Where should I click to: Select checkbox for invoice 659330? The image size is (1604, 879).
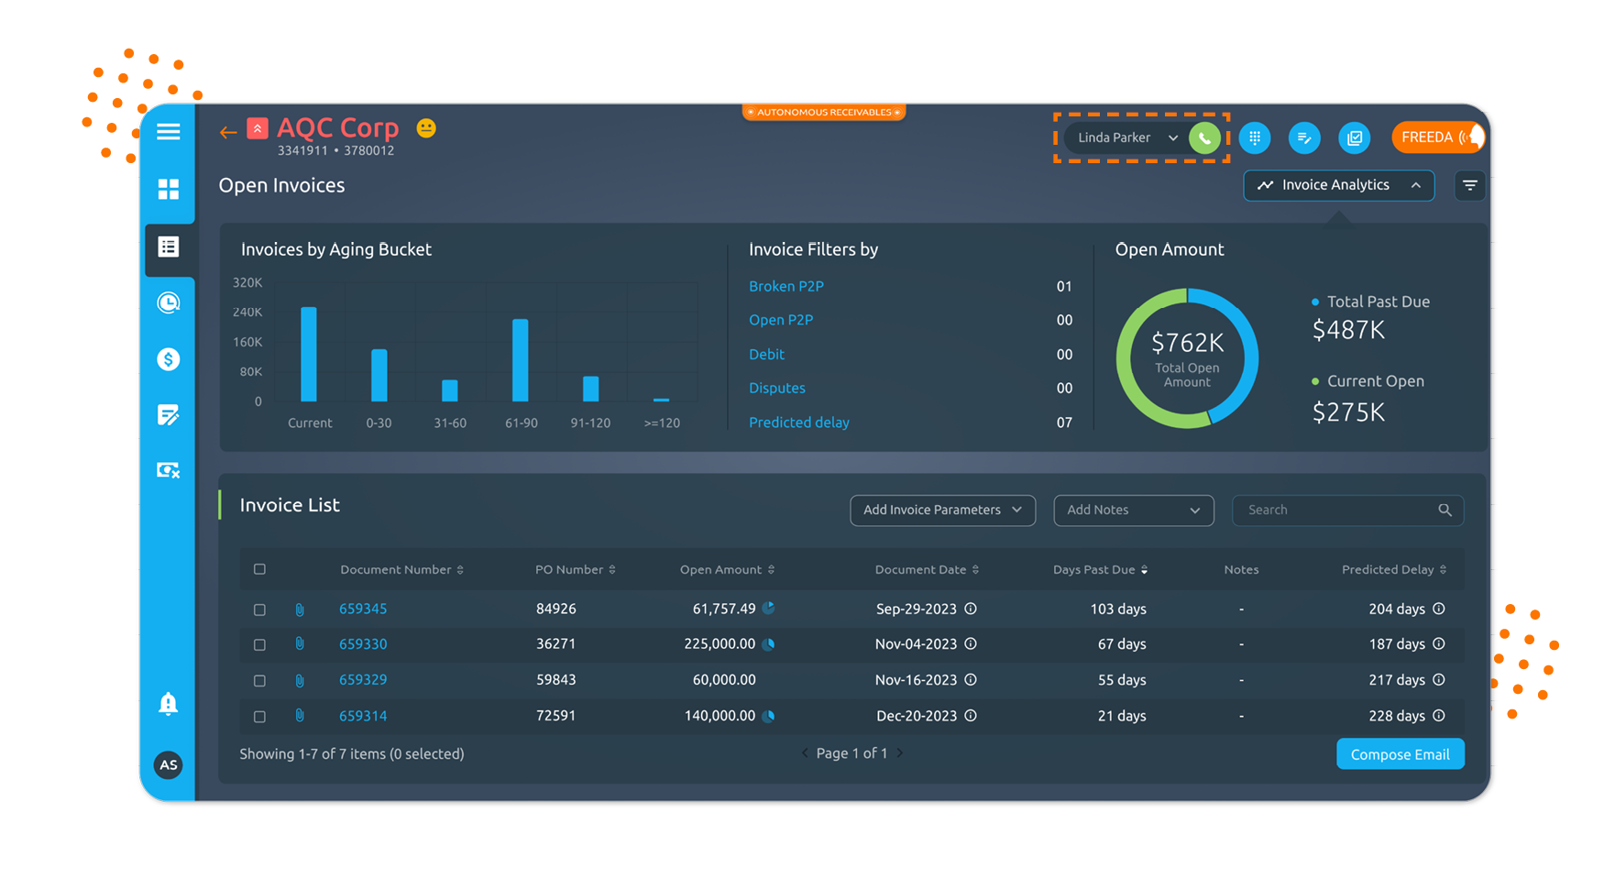coord(260,645)
